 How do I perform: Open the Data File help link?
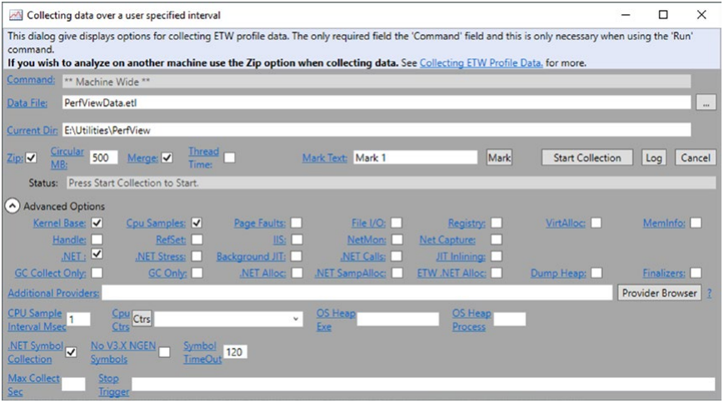tap(27, 103)
